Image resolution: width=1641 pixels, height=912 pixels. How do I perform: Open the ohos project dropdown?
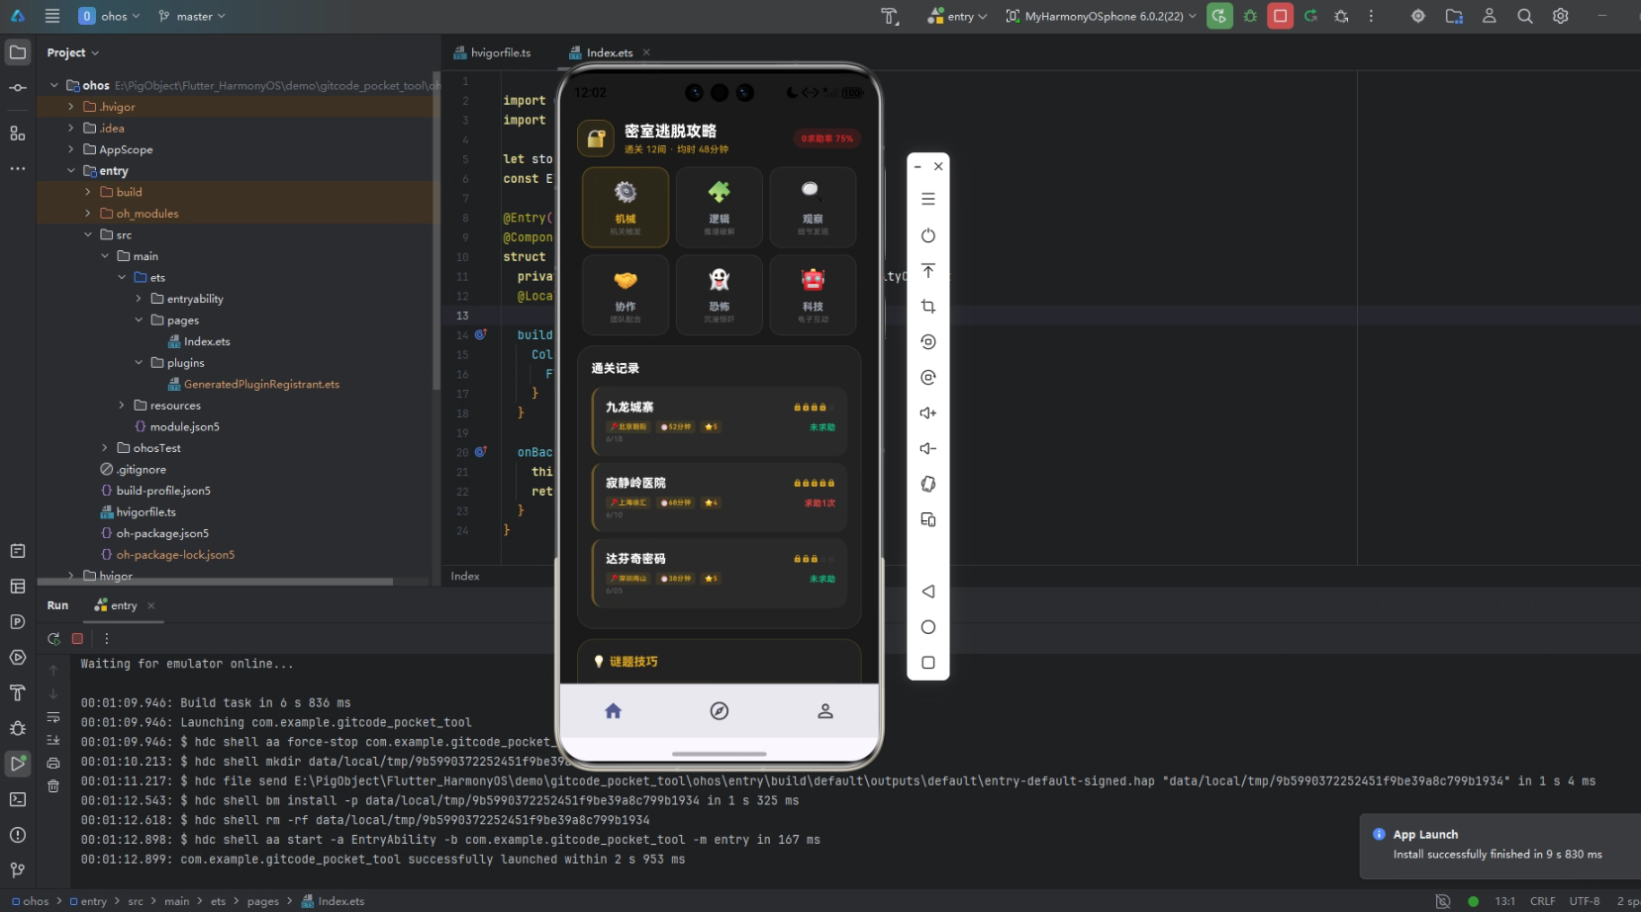pos(110,16)
